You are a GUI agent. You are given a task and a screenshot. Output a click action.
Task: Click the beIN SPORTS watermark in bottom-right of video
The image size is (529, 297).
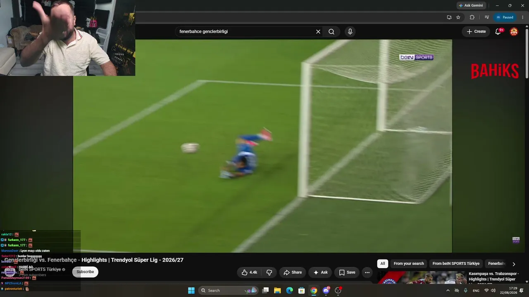pyautogui.click(x=516, y=240)
